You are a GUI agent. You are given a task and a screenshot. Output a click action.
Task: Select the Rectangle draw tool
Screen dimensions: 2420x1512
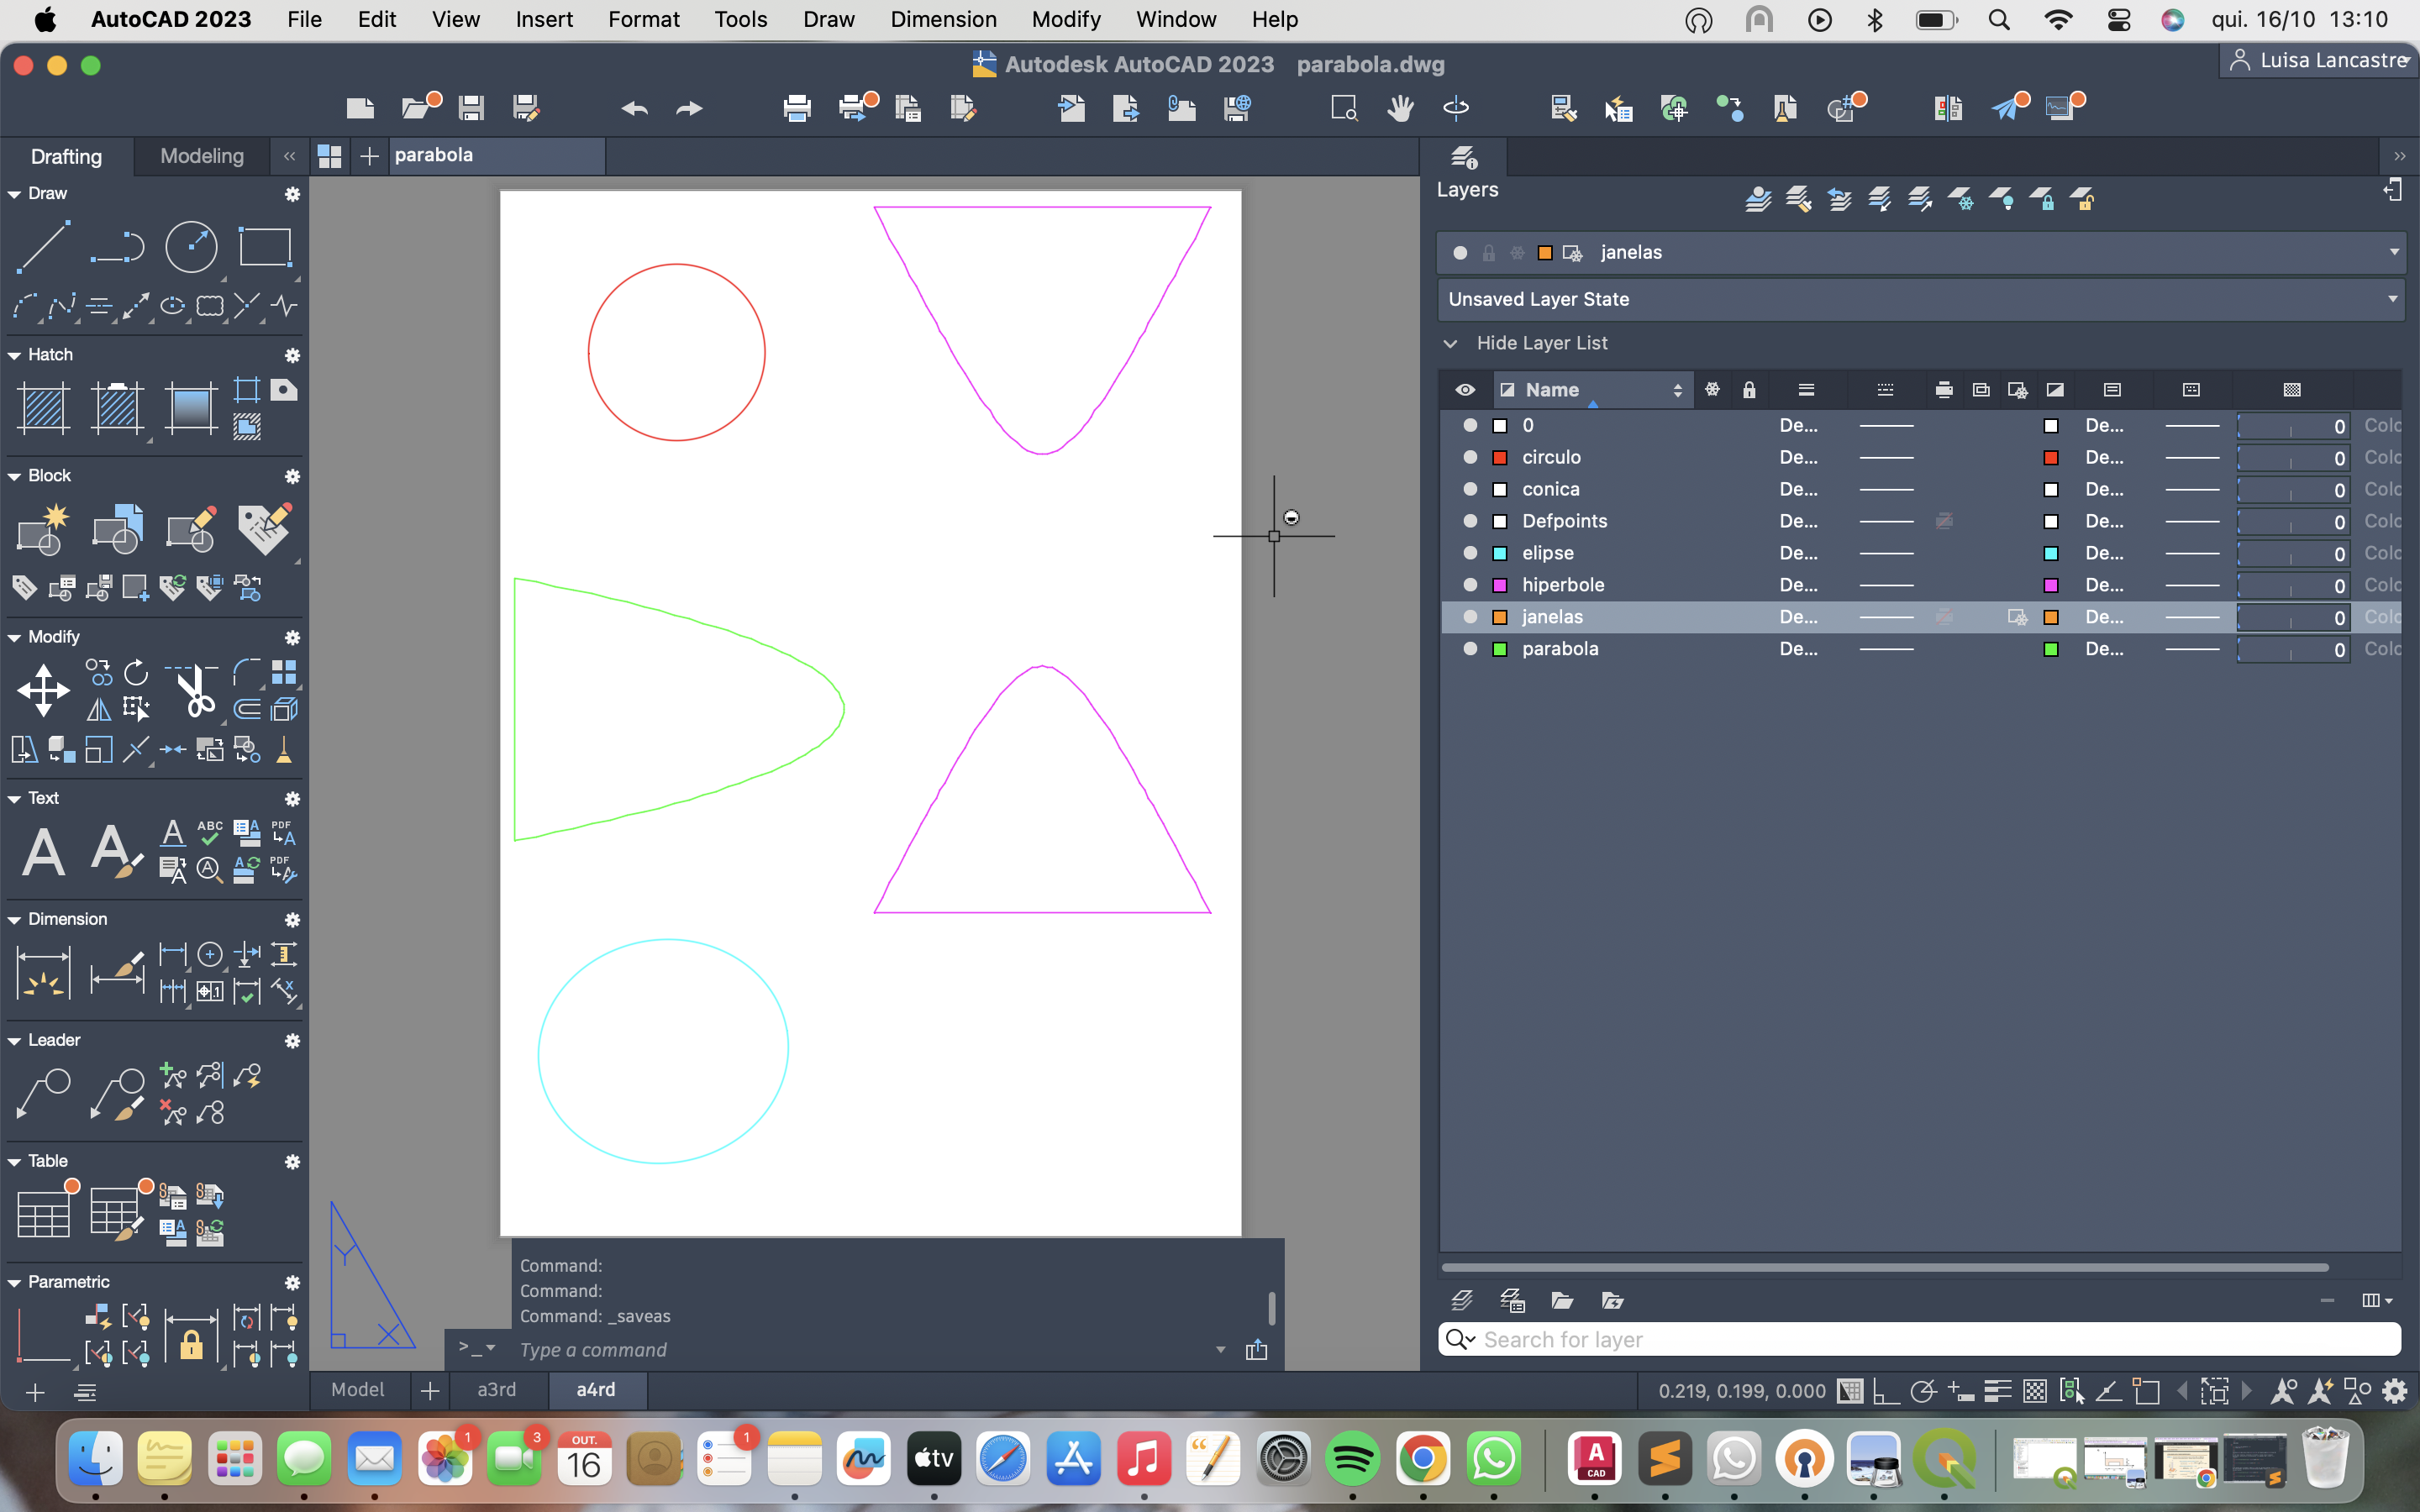click(x=264, y=246)
